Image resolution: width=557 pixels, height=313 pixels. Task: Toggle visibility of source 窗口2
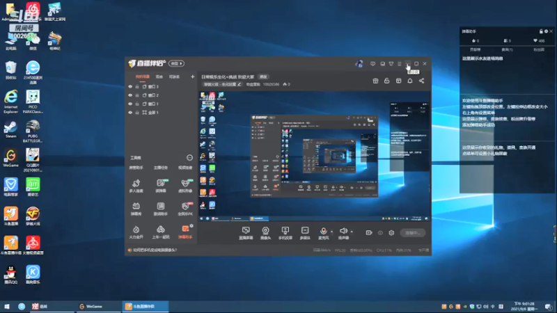(x=130, y=95)
